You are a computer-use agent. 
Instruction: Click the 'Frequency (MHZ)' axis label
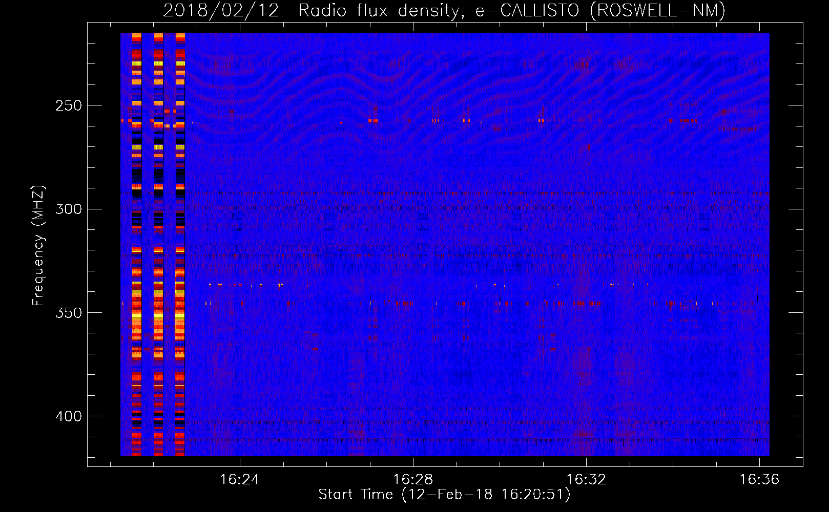pyautogui.click(x=38, y=246)
